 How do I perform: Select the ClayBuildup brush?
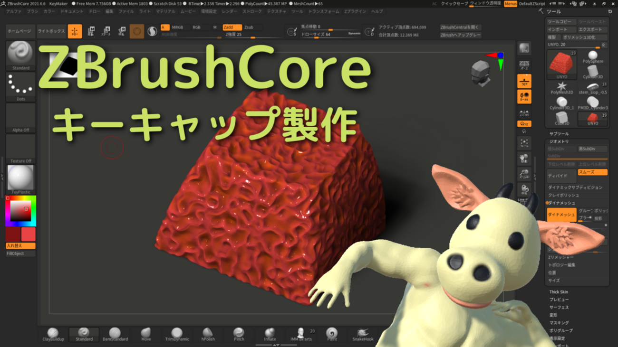pyautogui.click(x=53, y=335)
